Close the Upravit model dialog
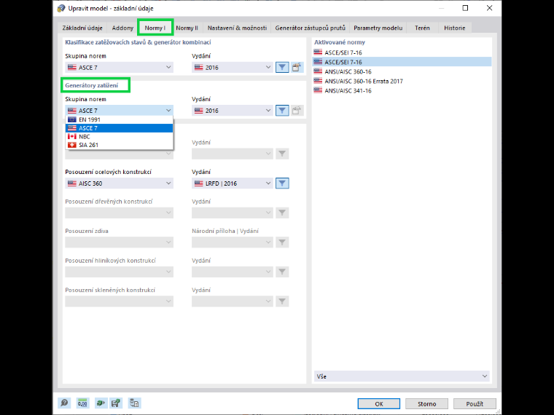 [x=489, y=8]
